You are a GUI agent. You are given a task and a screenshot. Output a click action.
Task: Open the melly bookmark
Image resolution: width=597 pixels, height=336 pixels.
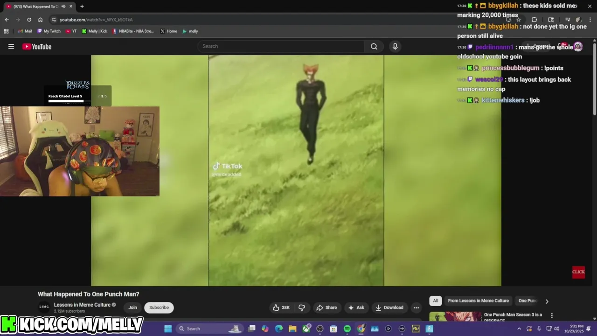point(190,31)
